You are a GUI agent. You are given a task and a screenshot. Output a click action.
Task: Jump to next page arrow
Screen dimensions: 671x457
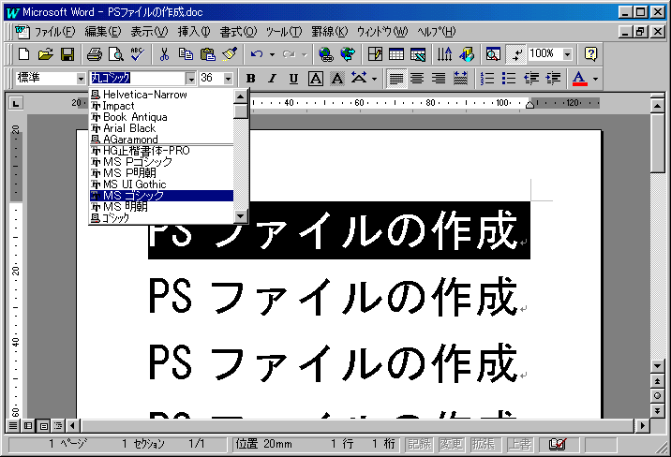click(x=657, y=411)
